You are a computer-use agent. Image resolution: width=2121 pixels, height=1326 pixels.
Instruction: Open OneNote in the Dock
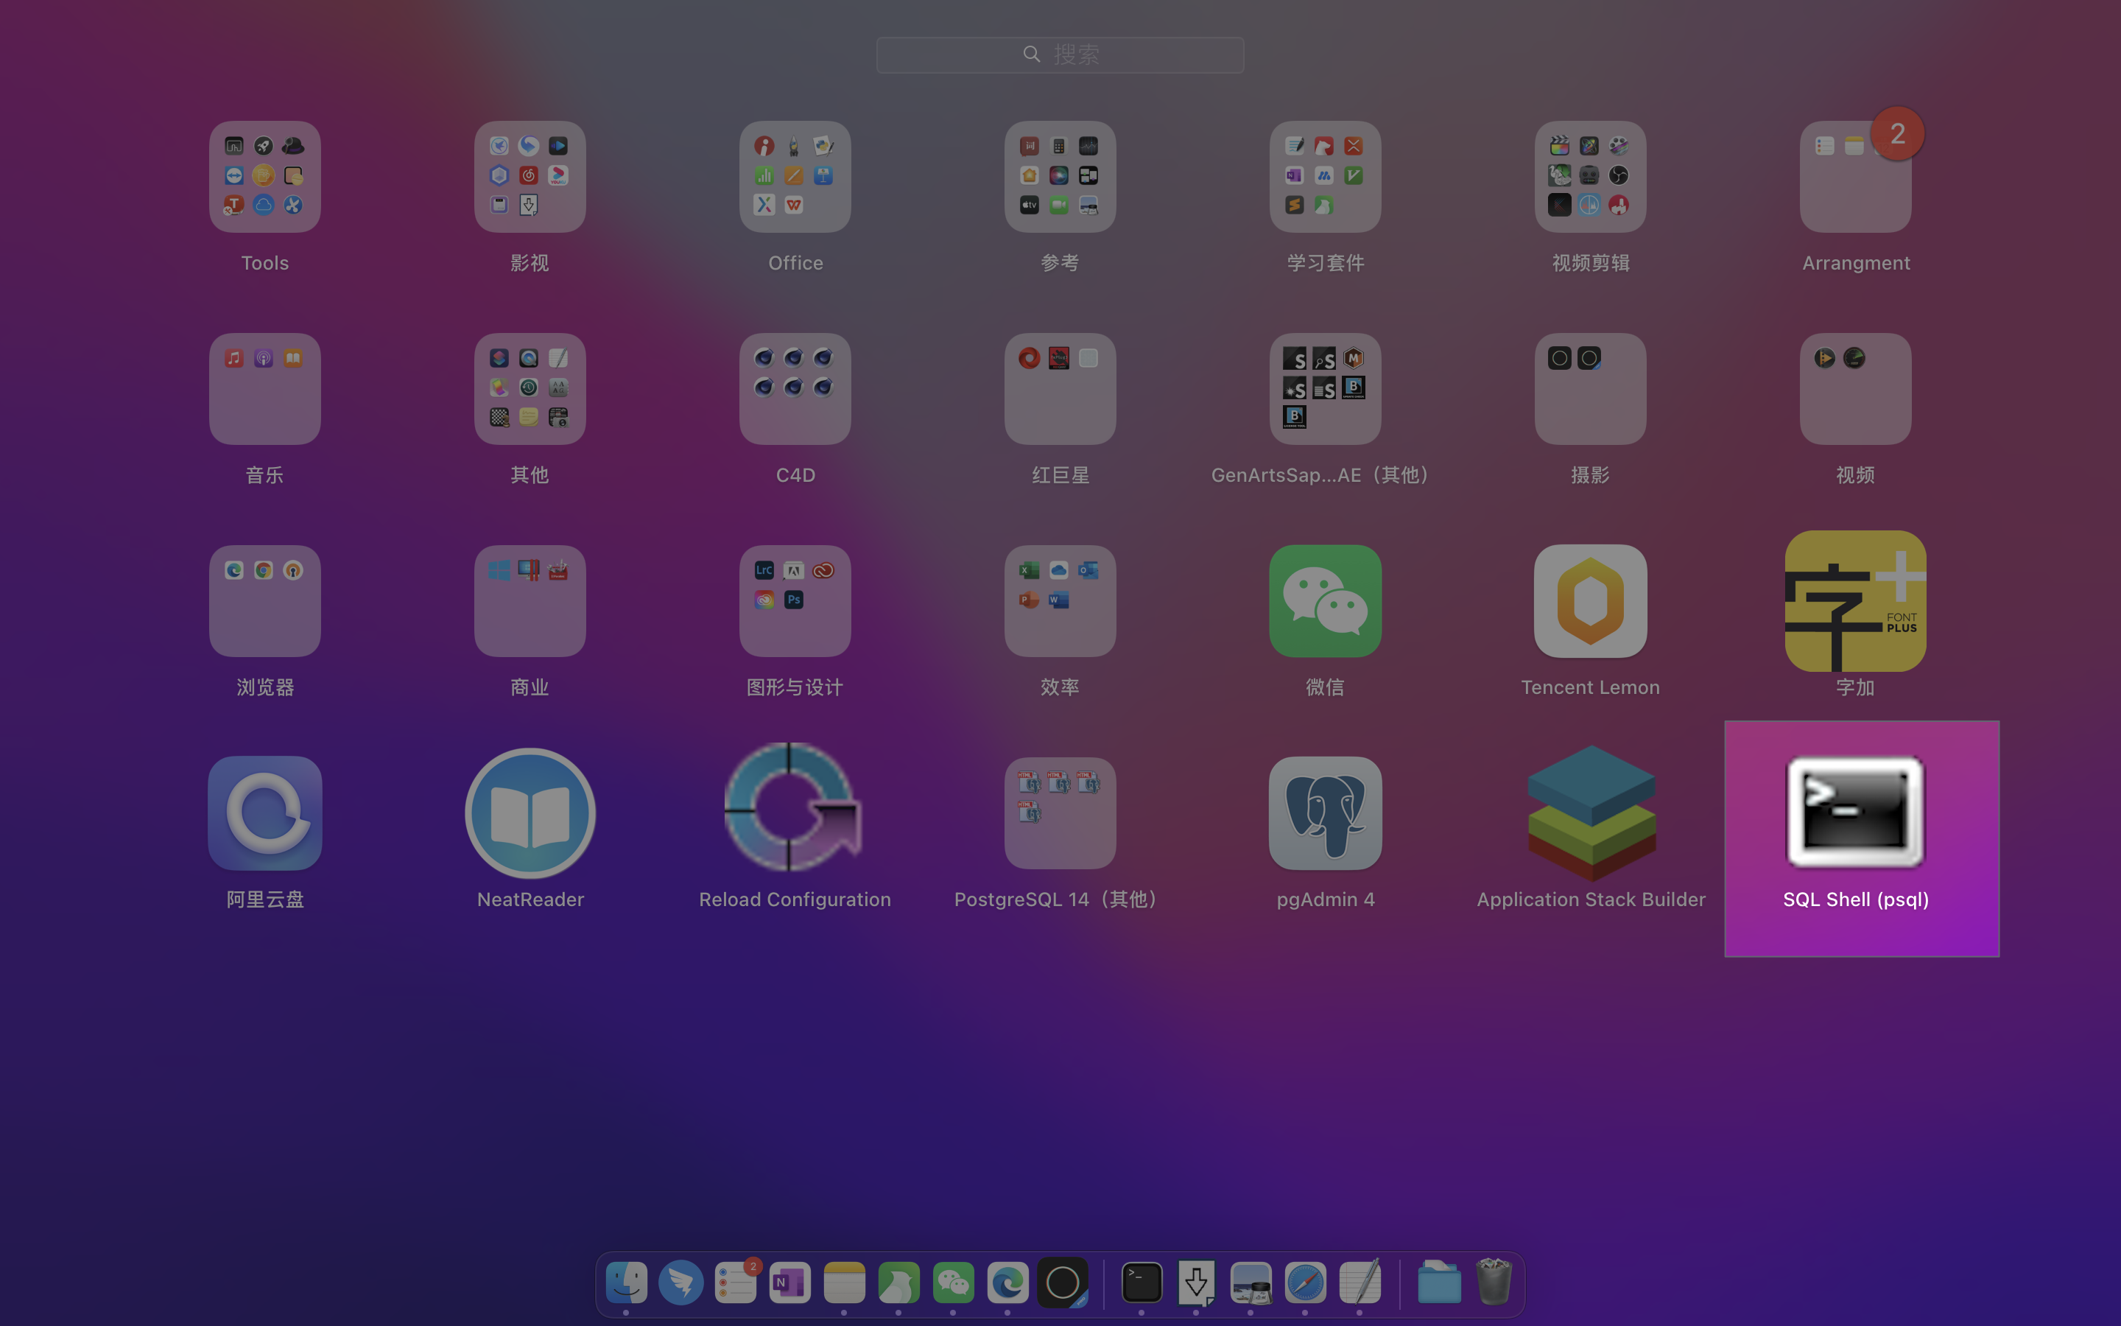(x=789, y=1282)
